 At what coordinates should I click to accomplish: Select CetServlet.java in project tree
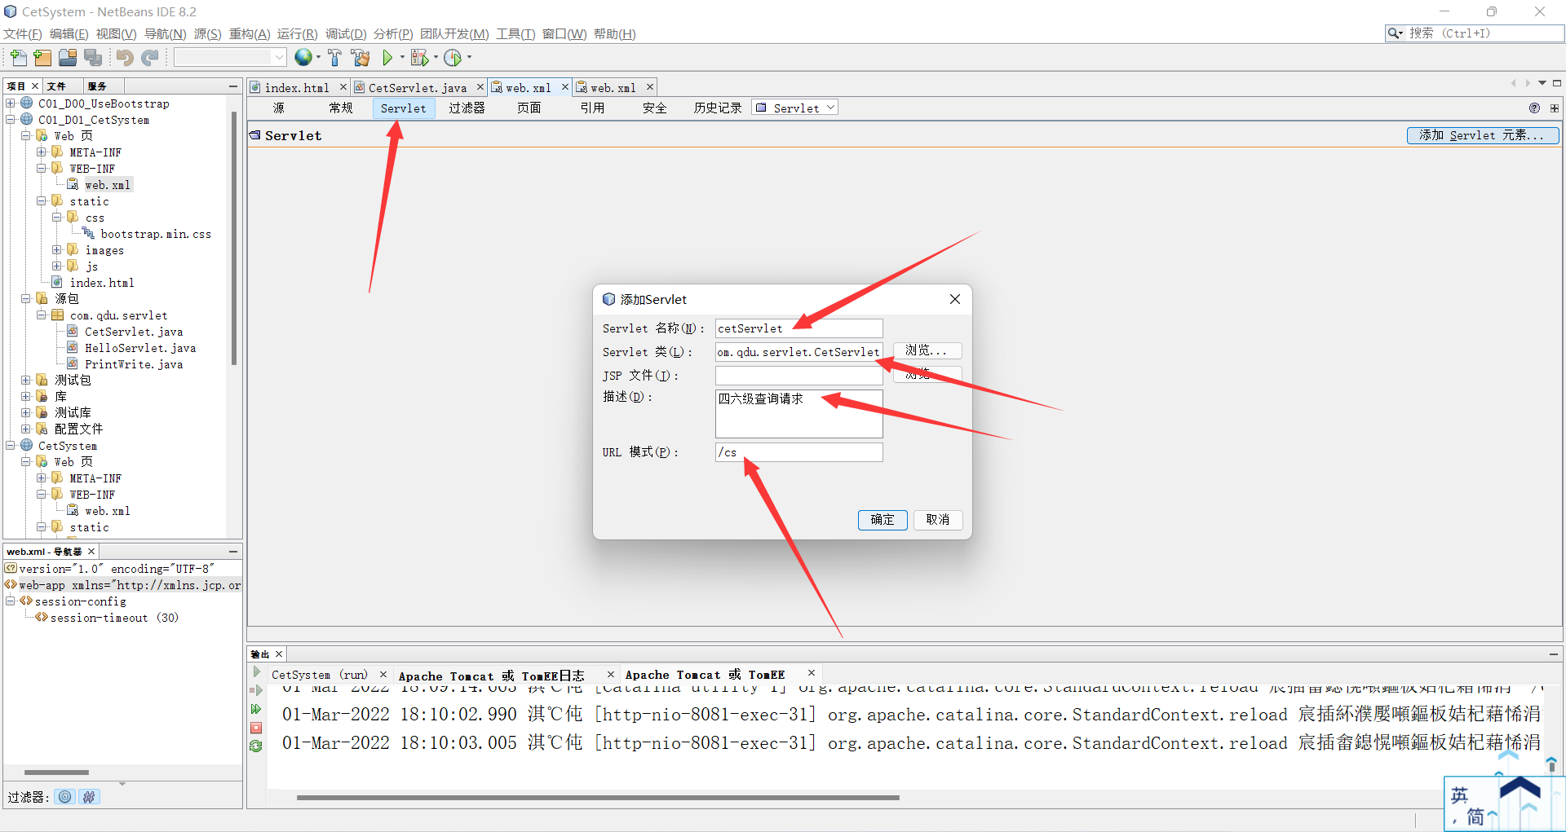[x=134, y=332]
